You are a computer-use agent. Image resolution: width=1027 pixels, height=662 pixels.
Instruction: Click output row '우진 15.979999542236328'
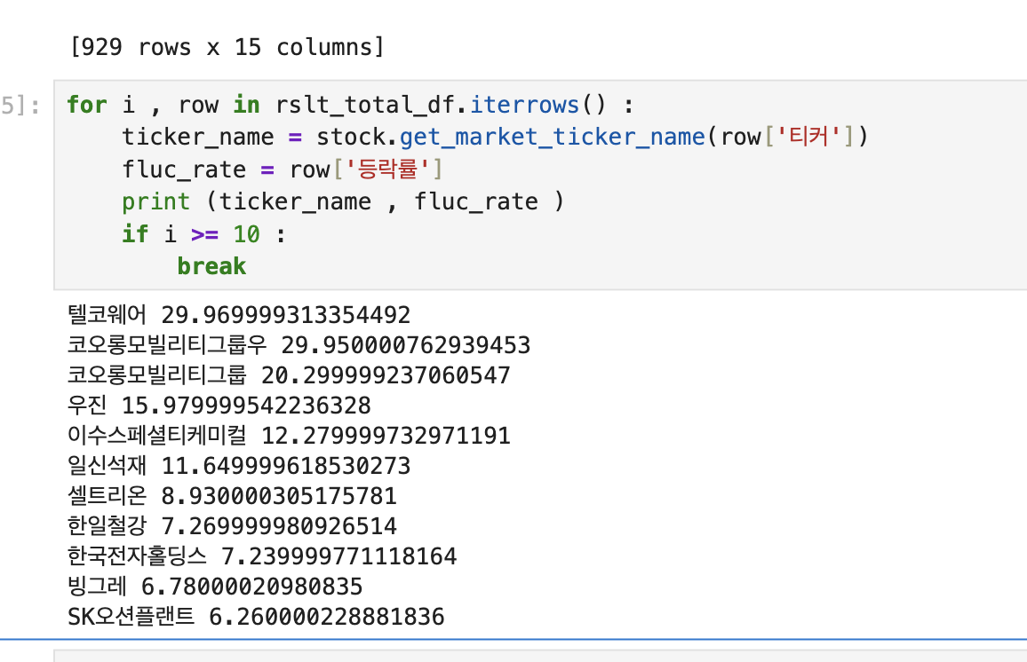(219, 406)
